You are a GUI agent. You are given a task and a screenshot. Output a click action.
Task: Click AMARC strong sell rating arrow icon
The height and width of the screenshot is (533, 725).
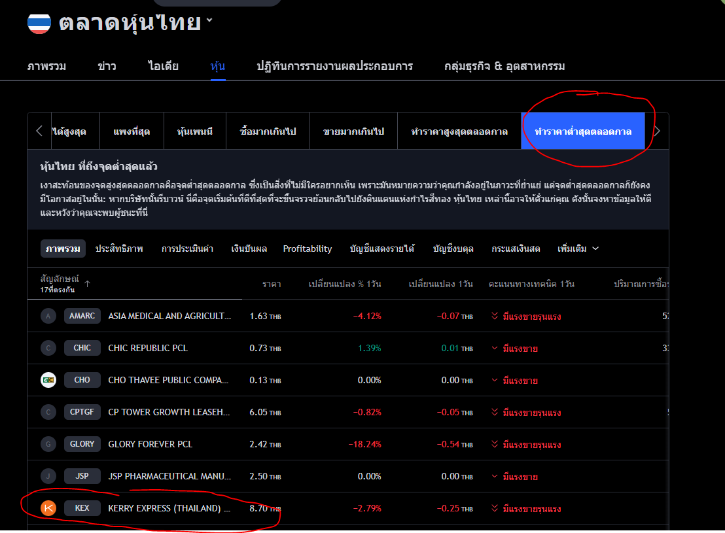click(494, 316)
